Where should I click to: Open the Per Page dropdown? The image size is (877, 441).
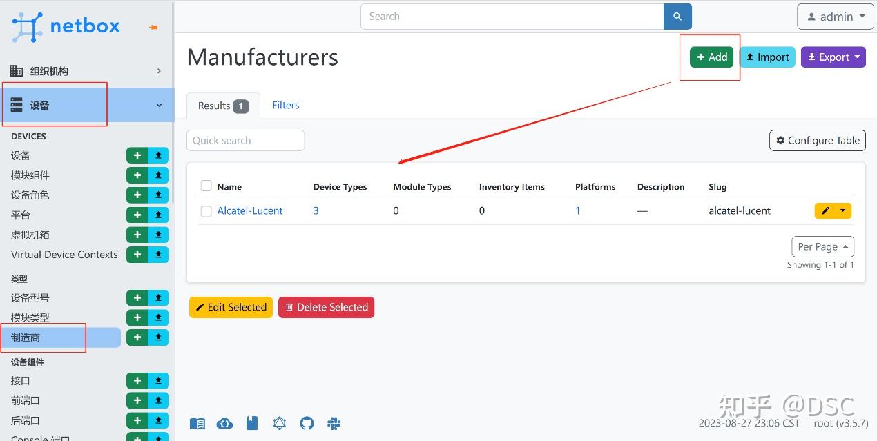click(x=822, y=246)
